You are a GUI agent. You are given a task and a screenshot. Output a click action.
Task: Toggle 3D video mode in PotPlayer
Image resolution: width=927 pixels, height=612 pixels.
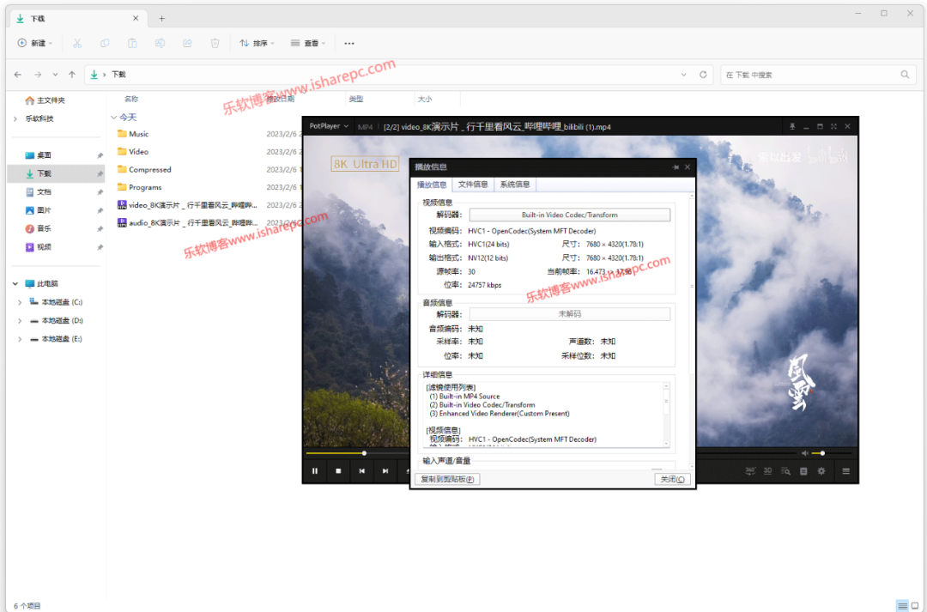tap(767, 470)
